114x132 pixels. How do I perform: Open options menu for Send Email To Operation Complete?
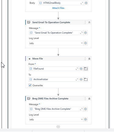[85, 22]
